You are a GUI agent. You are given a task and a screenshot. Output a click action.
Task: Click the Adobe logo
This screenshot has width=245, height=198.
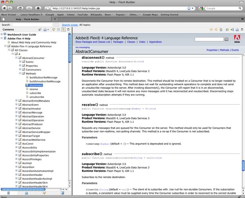coord(237,39)
